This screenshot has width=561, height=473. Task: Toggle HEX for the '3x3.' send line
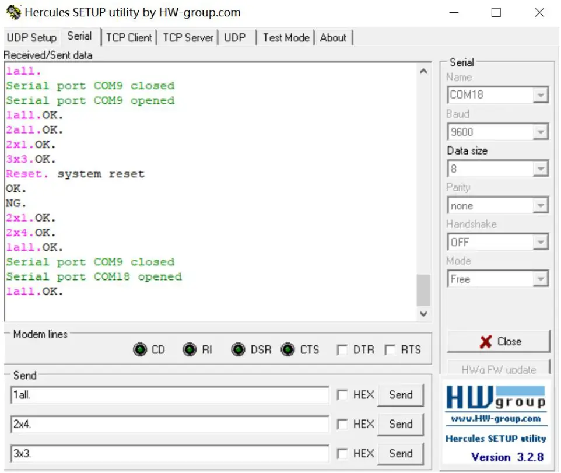click(342, 453)
